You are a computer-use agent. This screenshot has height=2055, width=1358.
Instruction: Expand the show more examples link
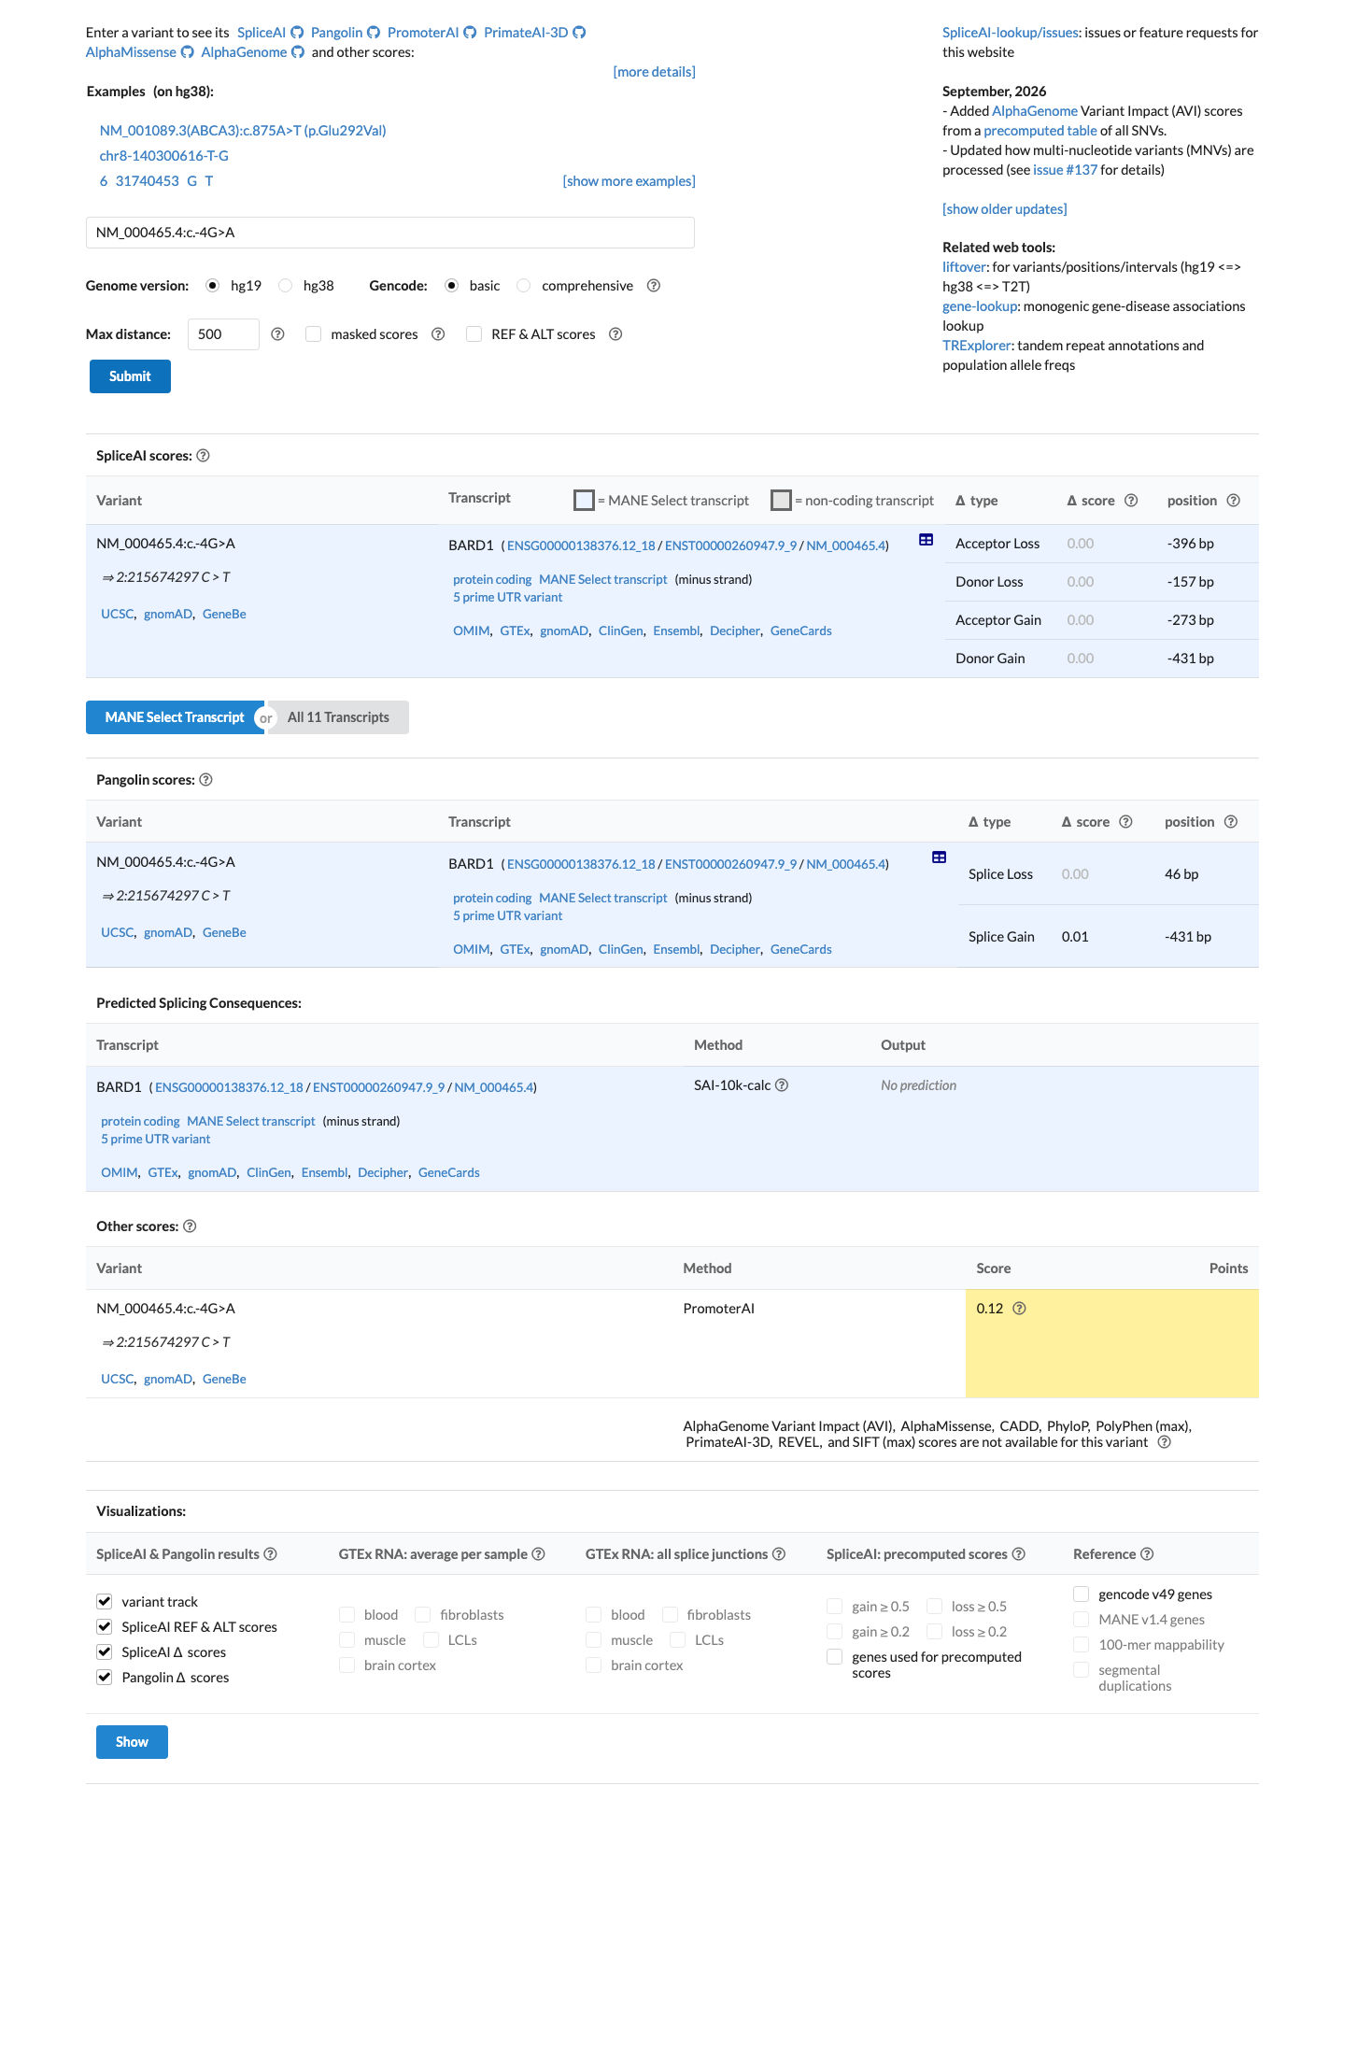(629, 181)
